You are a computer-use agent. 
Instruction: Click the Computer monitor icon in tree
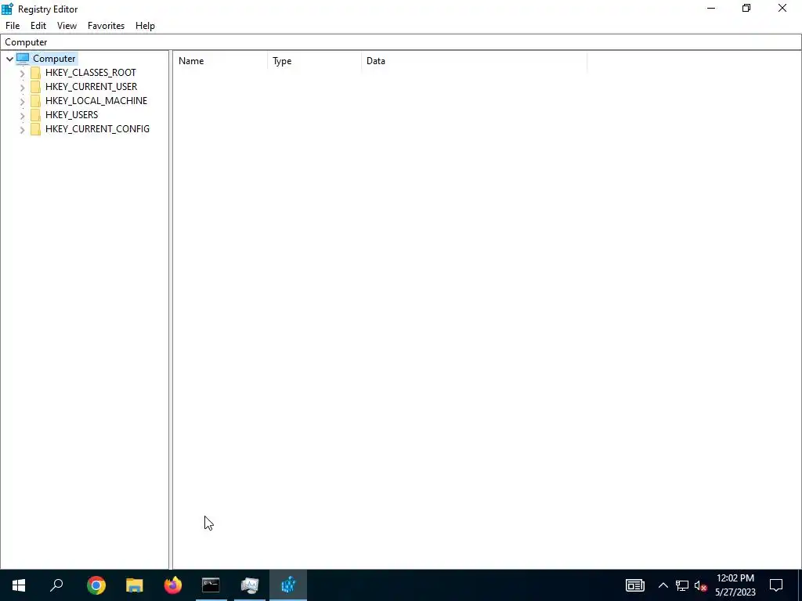[23, 58]
